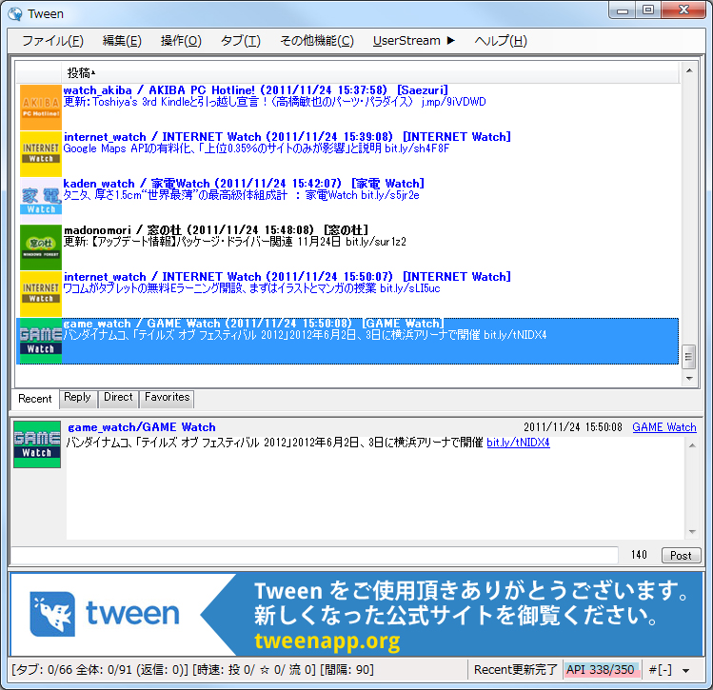Click timeline scrollbar up arrow
Viewport: 713px width, 690px height.
[x=689, y=70]
